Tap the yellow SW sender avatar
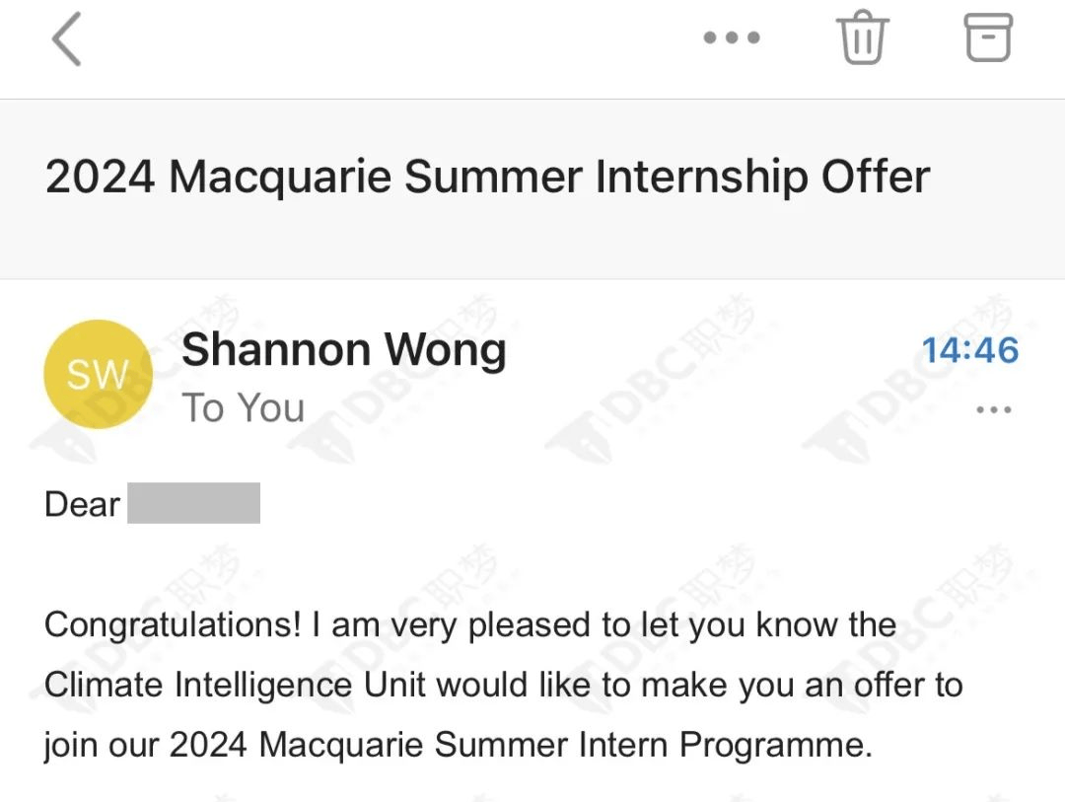Viewport: 1065px width, 802px height. pyautogui.click(x=99, y=375)
